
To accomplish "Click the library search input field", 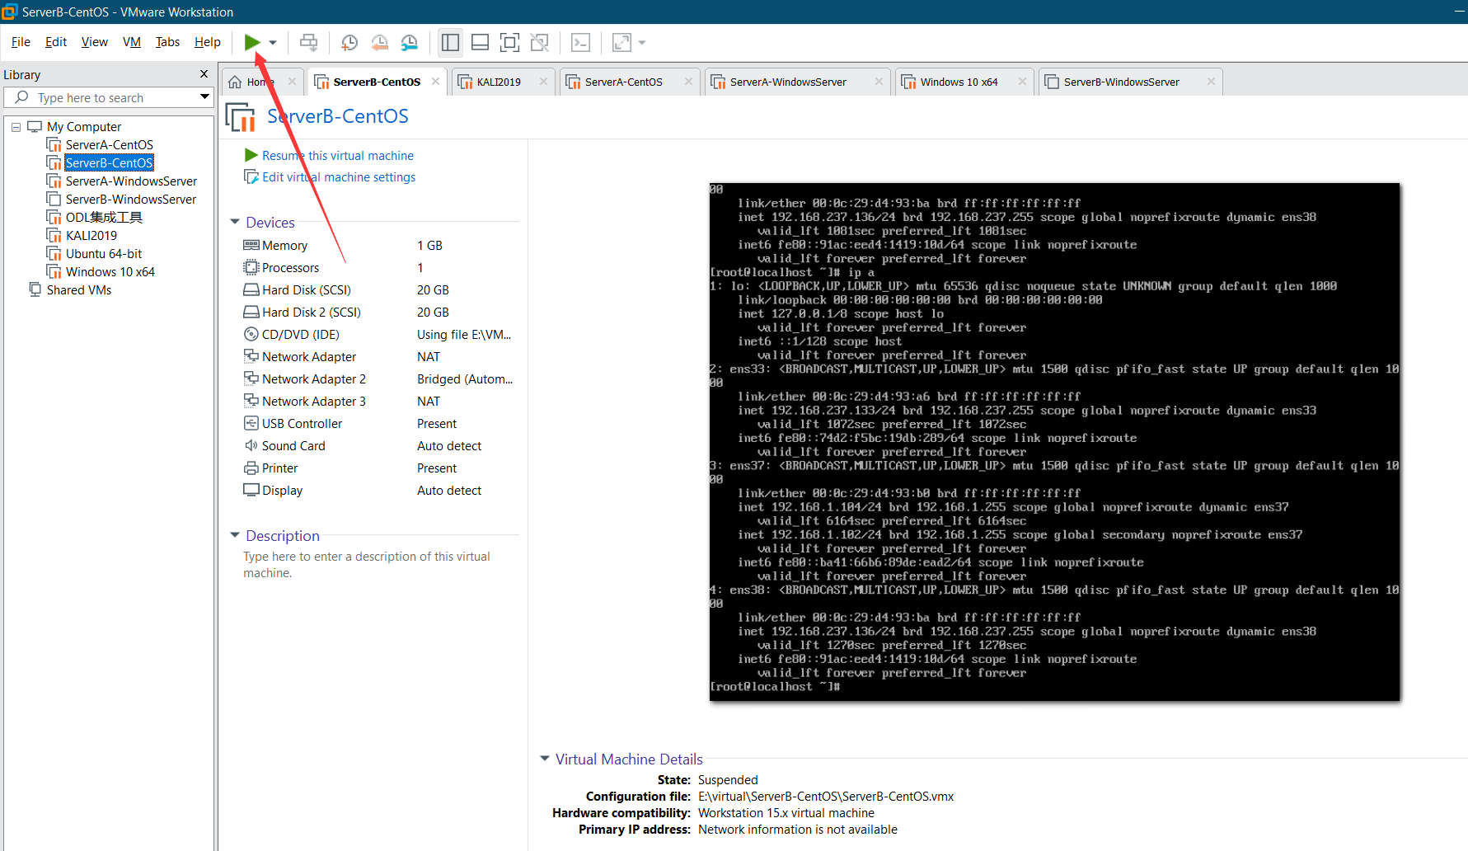I will click(107, 97).
